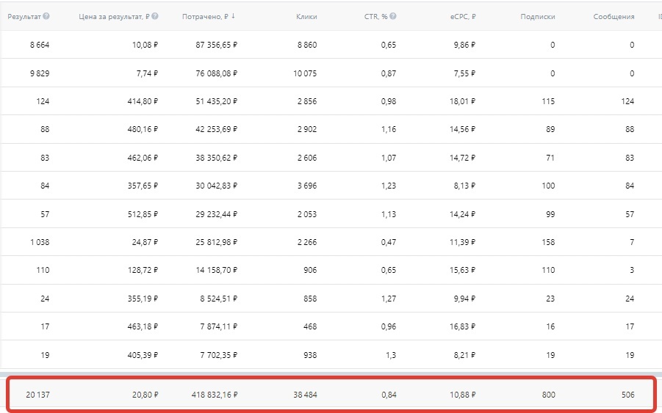
Task: Select total price per result 20,80 ₽
Action: [x=145, y=395]
